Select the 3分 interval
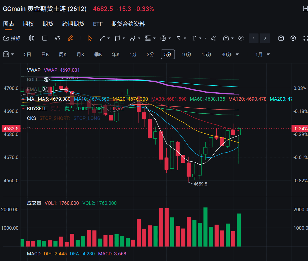This screenshot has width=308, height=261. (x=150, y=55)
